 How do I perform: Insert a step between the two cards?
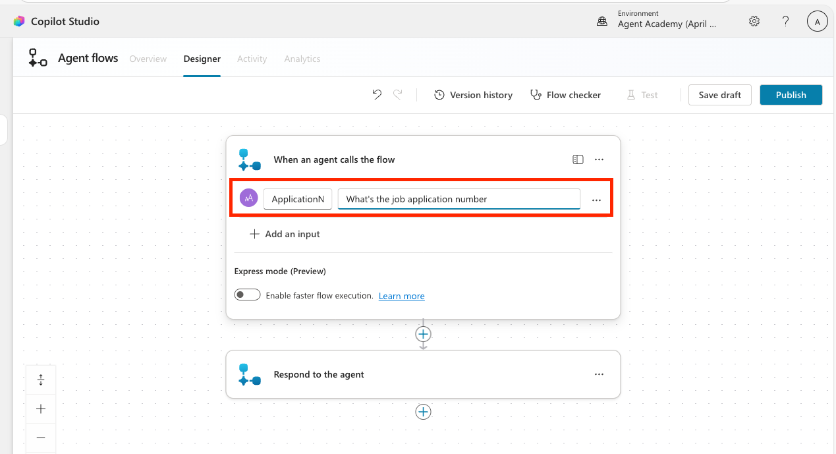423,334
